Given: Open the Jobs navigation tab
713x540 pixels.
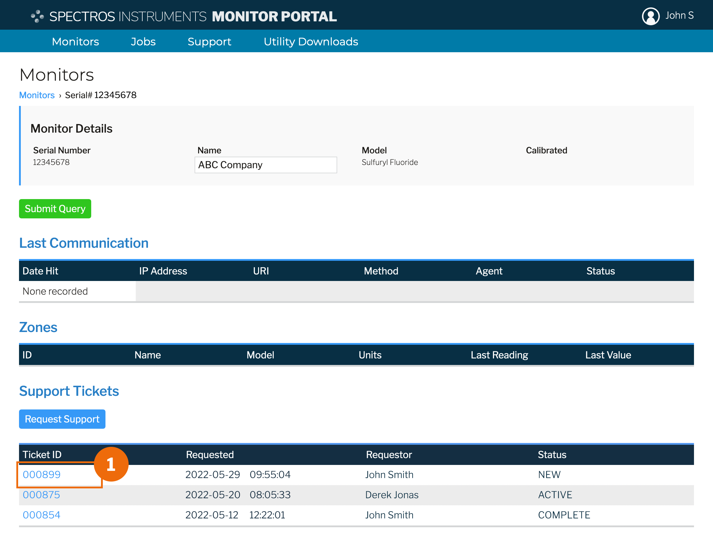Looking at the screenshot, I should tap(143, 42).
